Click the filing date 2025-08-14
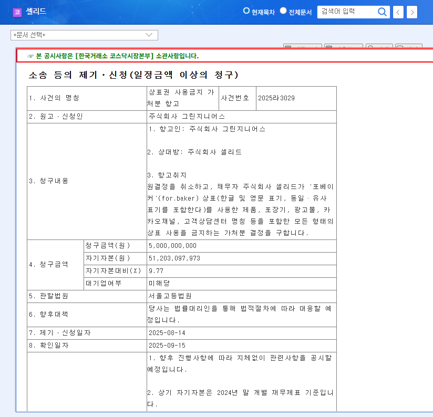Viewport: 433px width, 417px height. pyautogui.click(x=167, y=333)
